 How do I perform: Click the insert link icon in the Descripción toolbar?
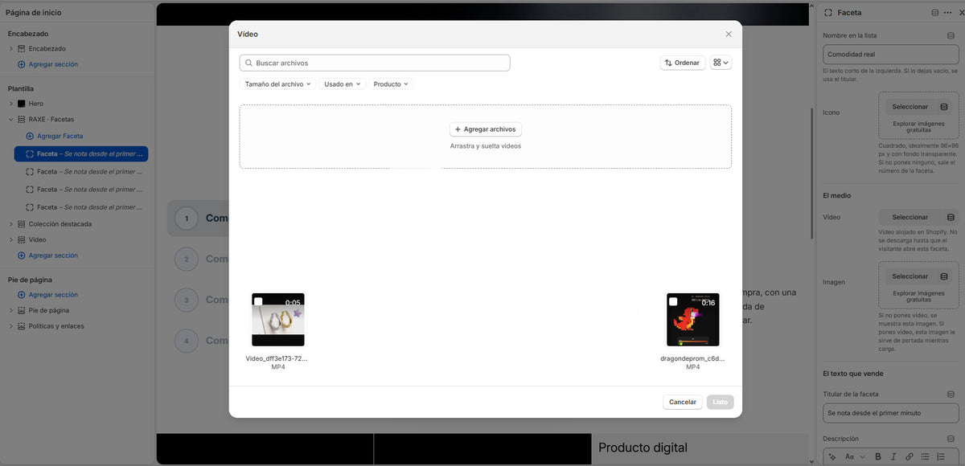click(x=910, y=456)
